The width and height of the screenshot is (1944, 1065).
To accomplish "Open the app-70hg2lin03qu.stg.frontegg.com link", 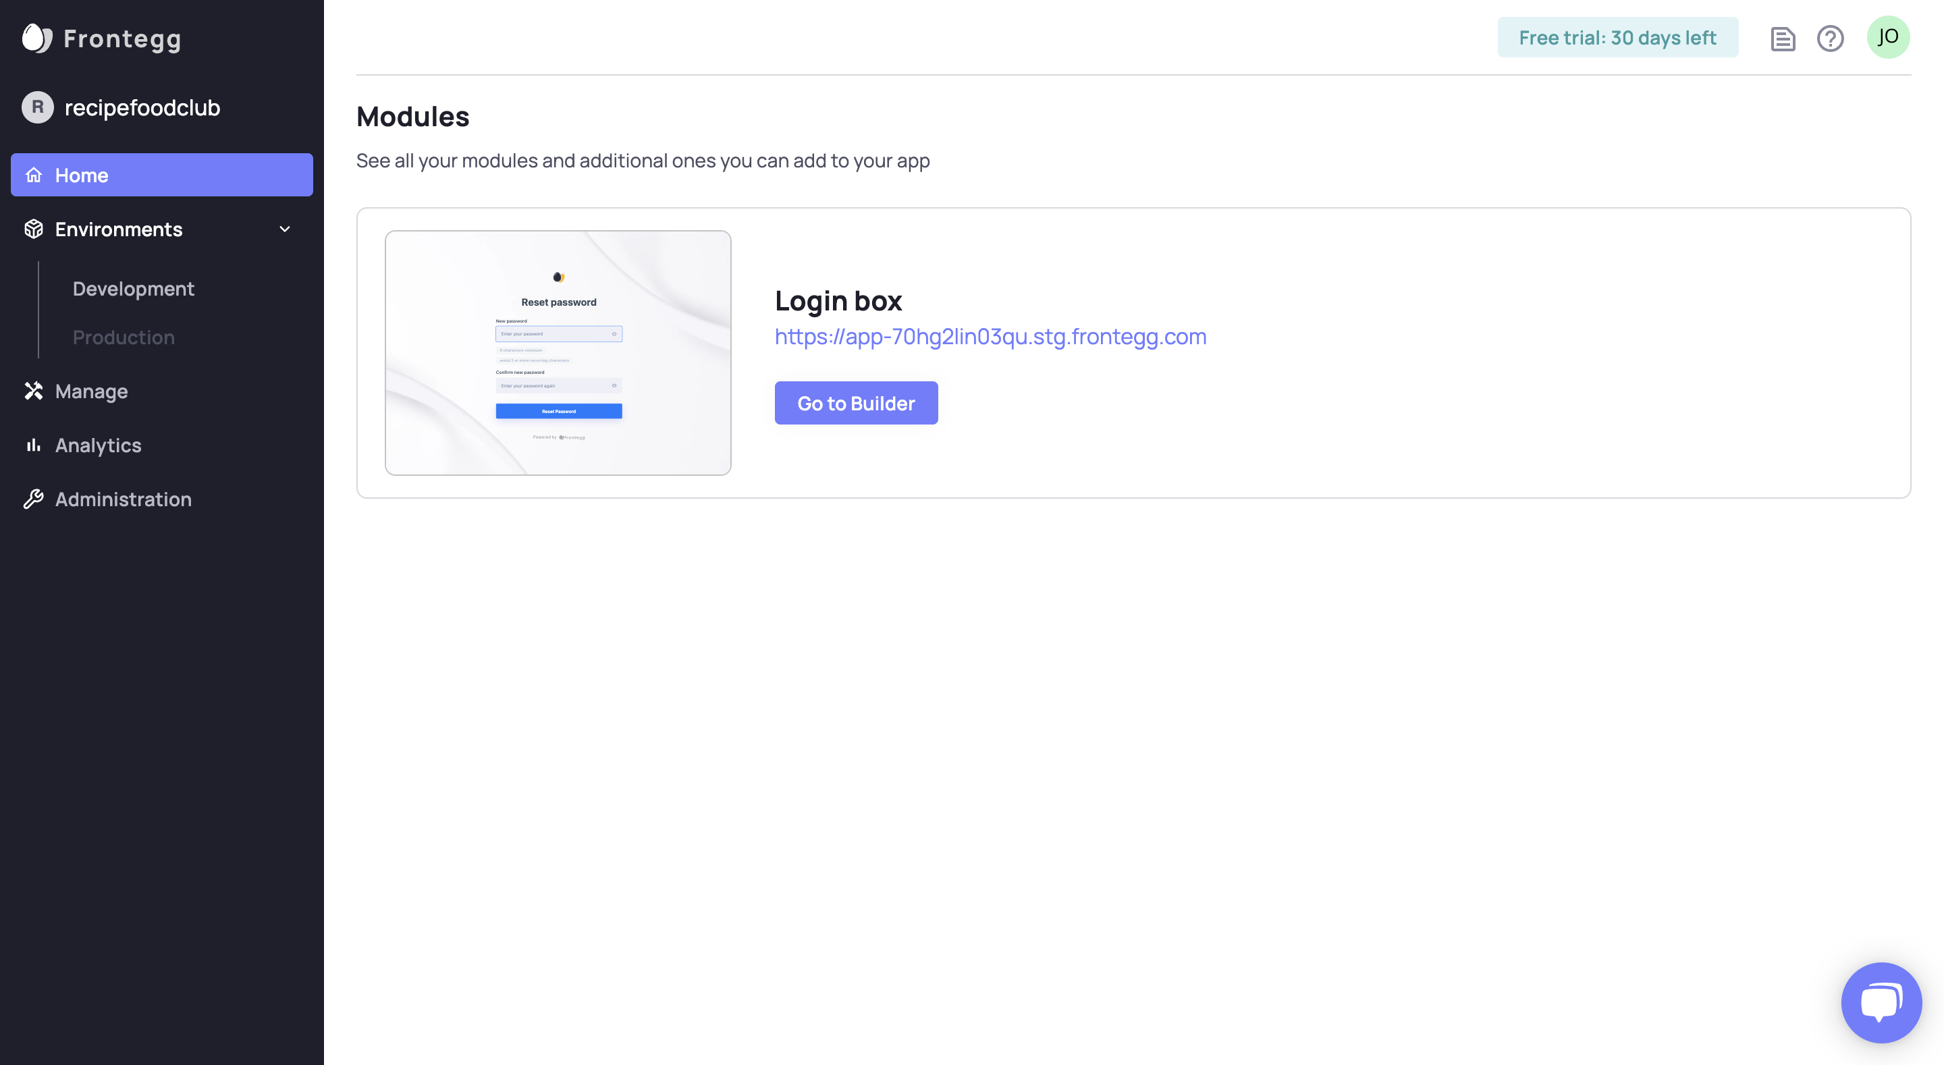I will point(990,337).
